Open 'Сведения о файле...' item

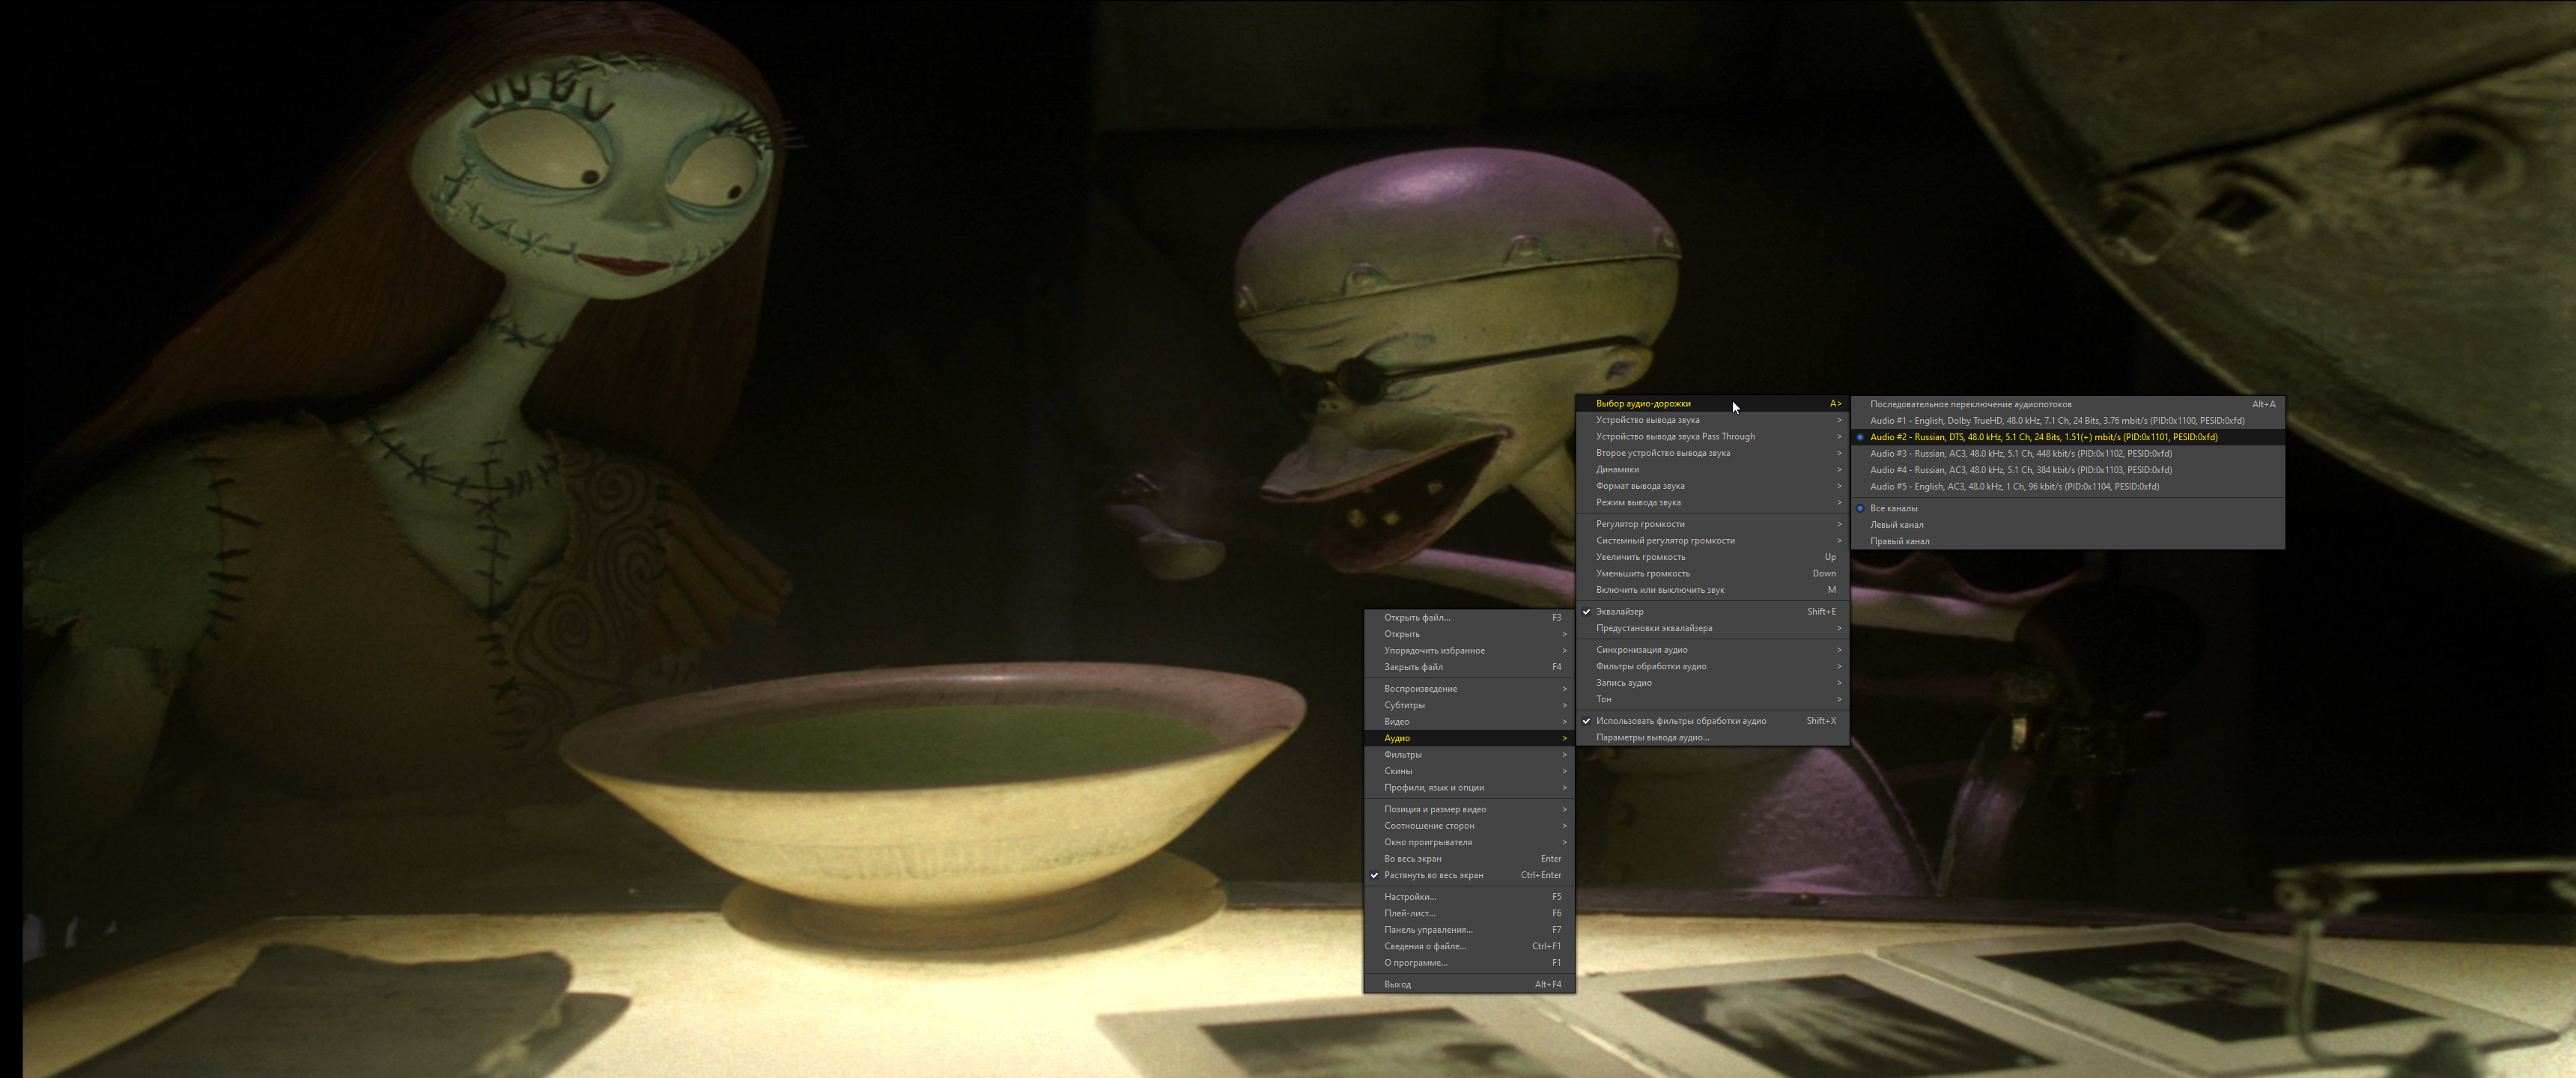click(1469, 946)
